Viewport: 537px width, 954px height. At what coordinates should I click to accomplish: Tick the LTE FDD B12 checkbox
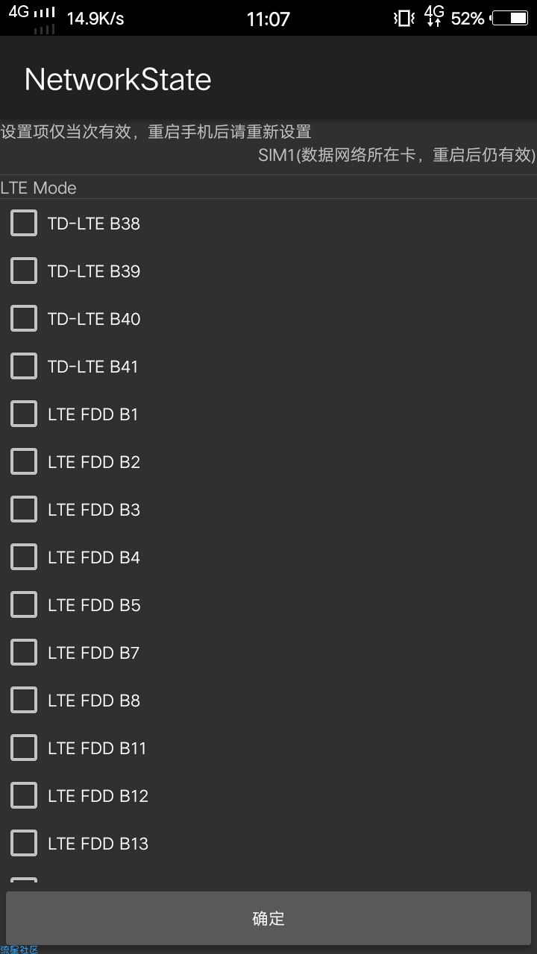(24, 795)
